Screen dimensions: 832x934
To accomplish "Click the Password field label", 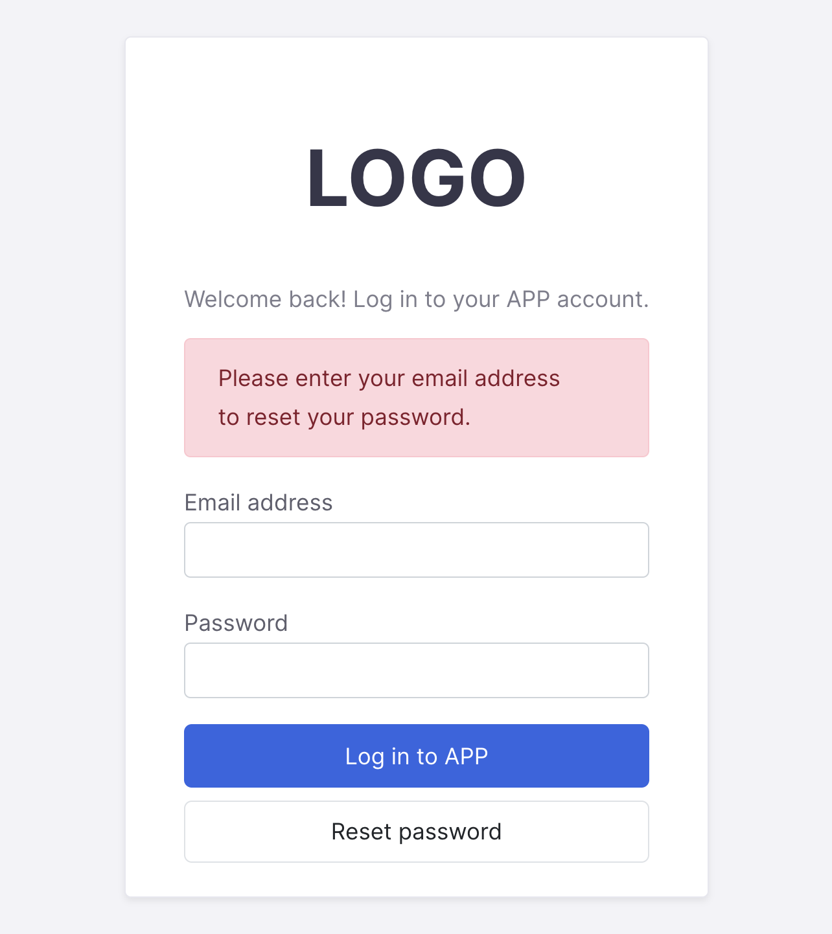I will pos(236,623).
